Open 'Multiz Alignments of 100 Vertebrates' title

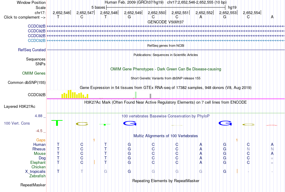[x=166, y=136]
